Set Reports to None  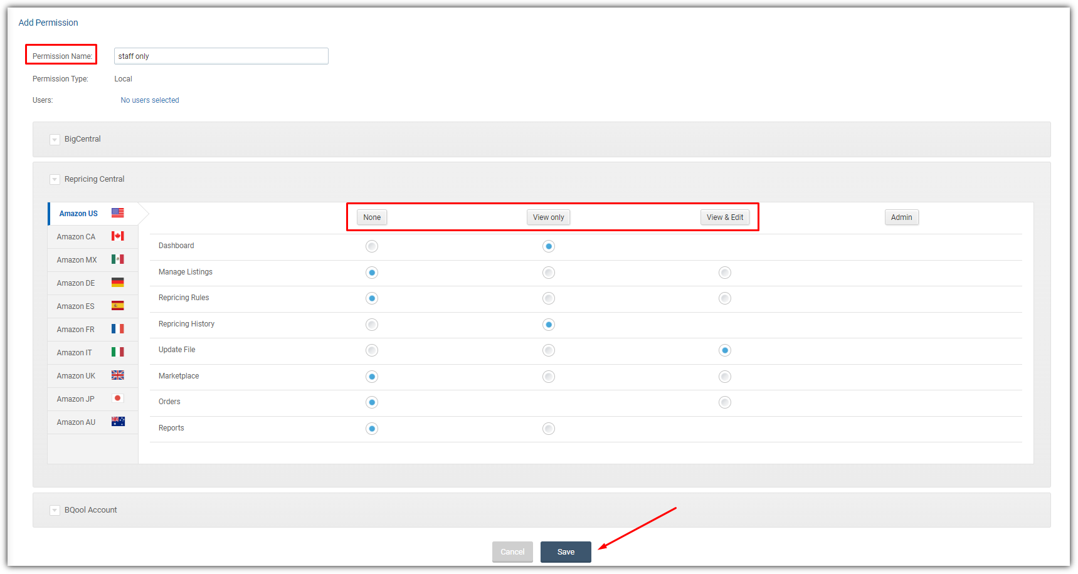[x=372, y=429]
